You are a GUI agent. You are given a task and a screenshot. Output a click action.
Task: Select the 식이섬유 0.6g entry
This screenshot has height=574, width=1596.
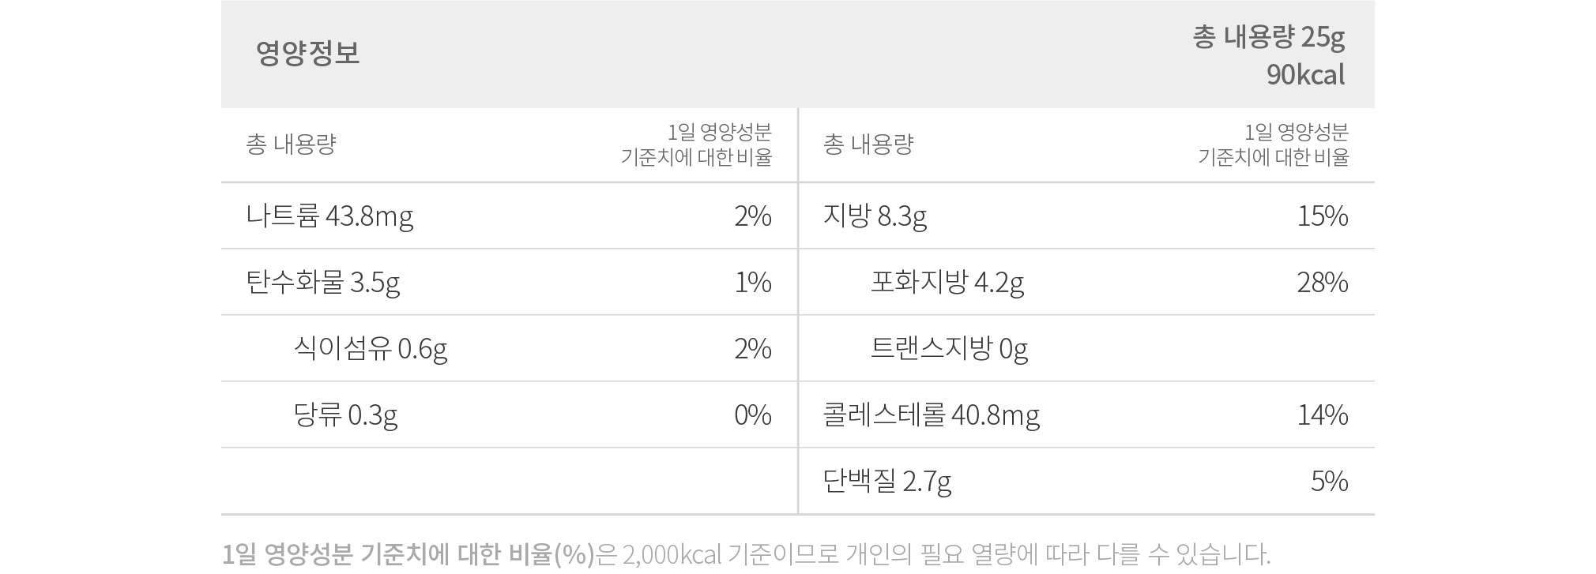(x=371, y=348)
